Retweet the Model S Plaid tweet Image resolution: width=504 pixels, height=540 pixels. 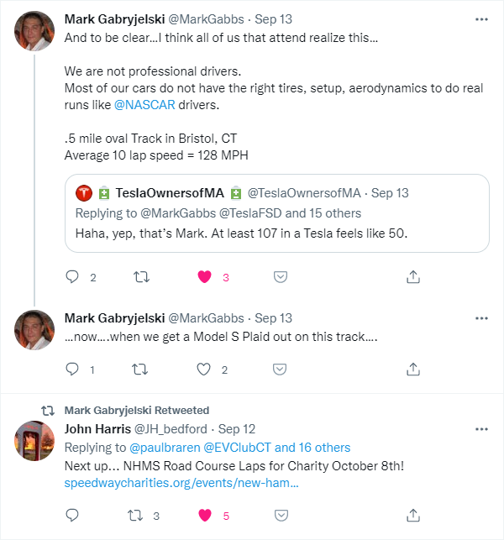point(140,370)
